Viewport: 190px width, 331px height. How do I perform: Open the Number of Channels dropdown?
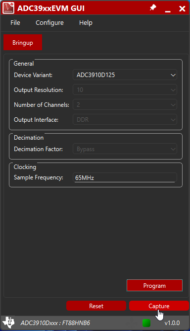pos(125,105)
